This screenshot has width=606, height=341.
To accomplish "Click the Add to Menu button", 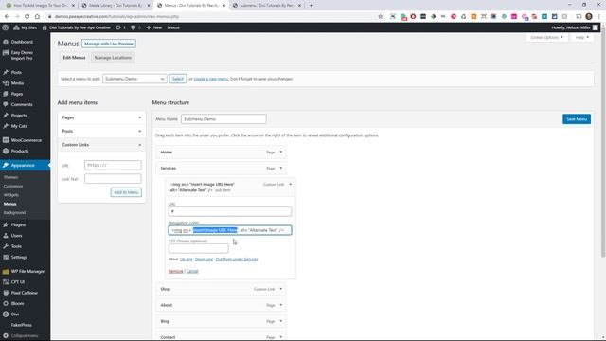I will click(126, 192).
